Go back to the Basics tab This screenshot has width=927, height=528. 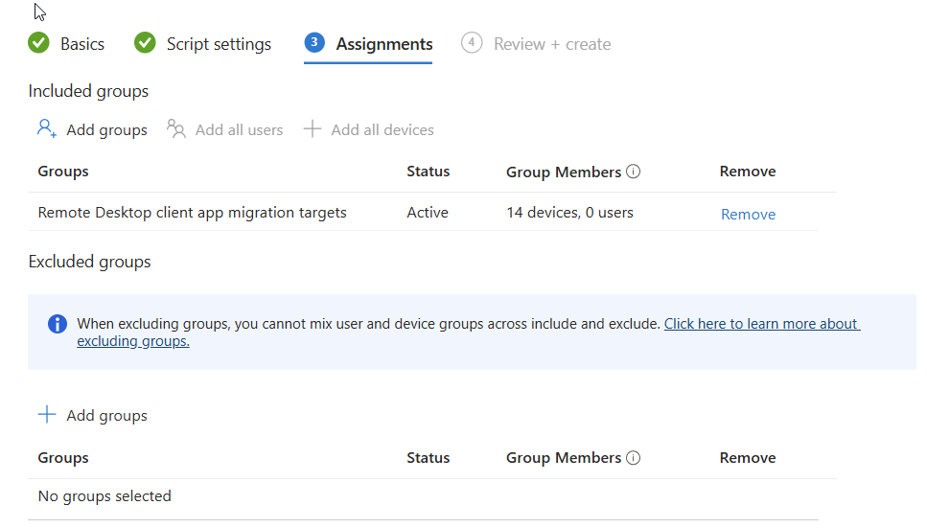[82, 44]
